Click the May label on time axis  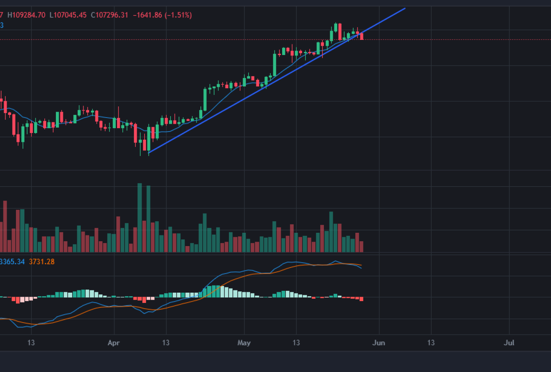(x=244, y=343)
